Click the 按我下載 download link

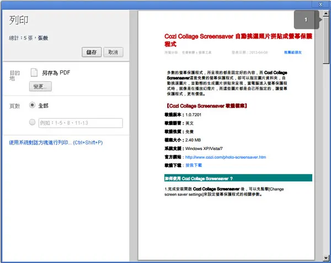[194, 165]
